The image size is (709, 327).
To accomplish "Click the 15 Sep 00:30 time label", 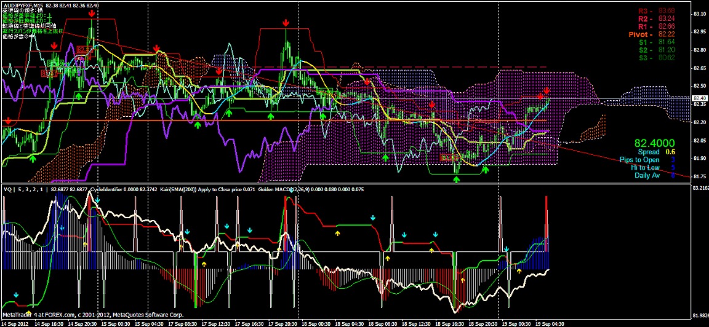I will pos(116,324).
